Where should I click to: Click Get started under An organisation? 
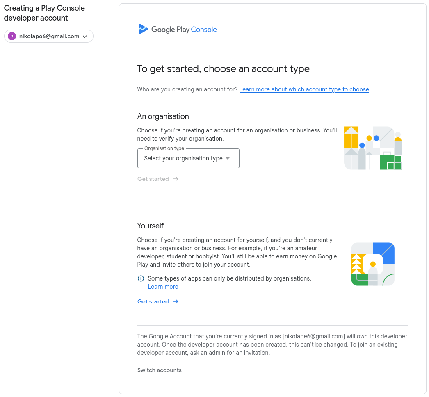(153, 179)
